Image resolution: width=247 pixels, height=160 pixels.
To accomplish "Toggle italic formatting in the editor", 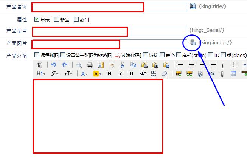I will click(x=120, y=74).
